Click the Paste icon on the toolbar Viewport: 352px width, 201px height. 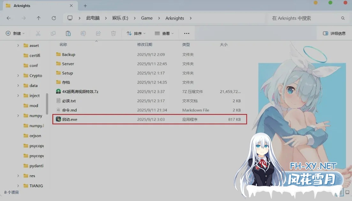(x=68, y=33)
